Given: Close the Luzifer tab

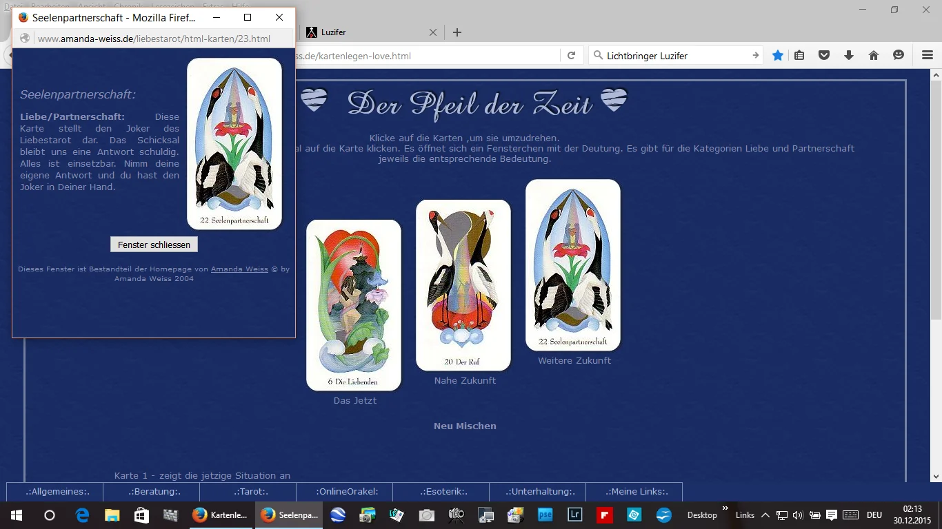Looking at the screenshot, I should (x=433, y=32).
